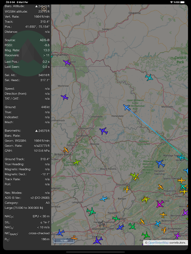Tap the Catskill Park map label

click(x=180, y=60)
